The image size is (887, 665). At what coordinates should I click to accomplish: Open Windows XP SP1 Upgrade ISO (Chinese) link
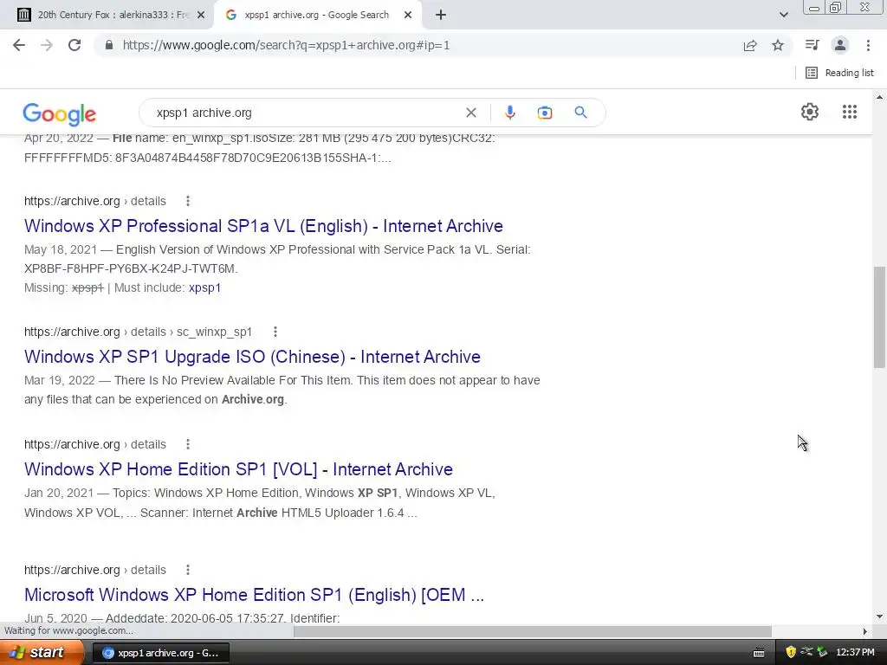tap(252, 357)
